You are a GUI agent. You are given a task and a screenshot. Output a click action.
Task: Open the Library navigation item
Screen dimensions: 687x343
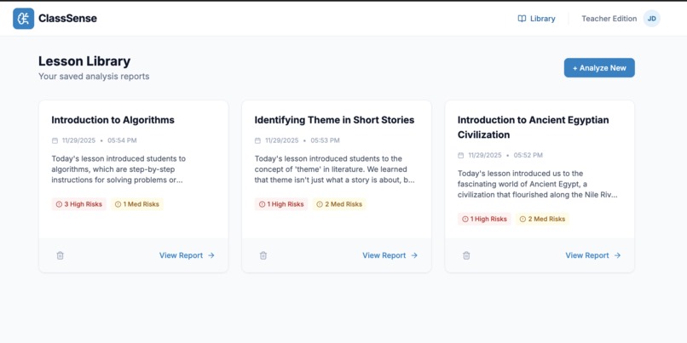[536, 19]
